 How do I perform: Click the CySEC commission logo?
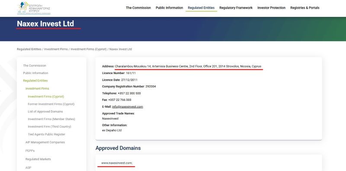[34, 8]
